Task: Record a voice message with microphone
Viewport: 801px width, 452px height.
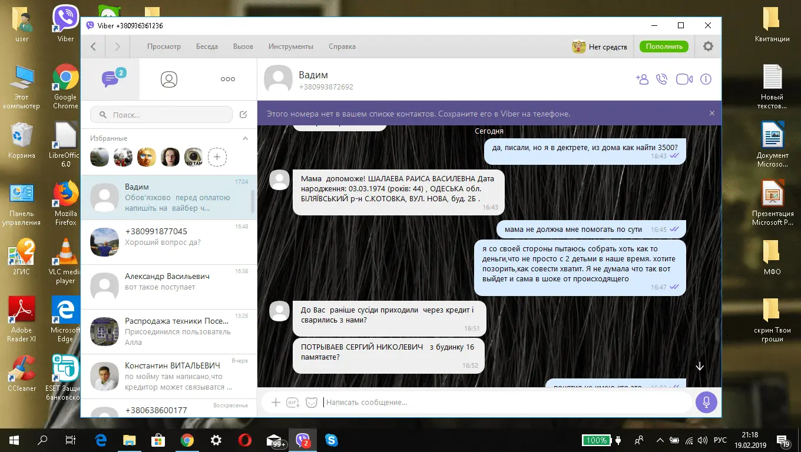Action: (705, 403)
